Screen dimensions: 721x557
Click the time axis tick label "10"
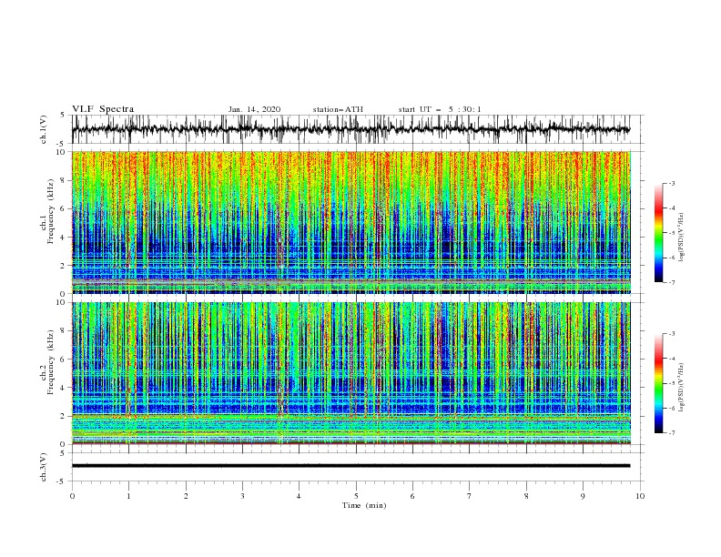coord(640,496)
